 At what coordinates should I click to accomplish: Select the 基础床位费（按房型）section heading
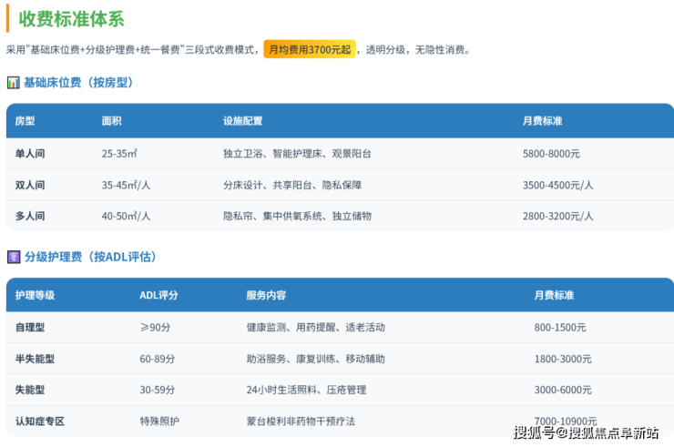(78, 82)
